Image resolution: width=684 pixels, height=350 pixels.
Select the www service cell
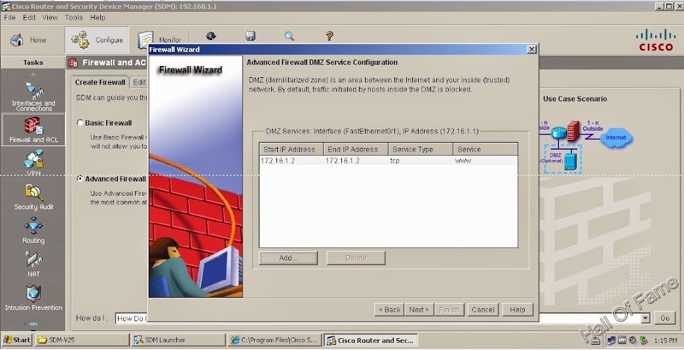(485, 161)
